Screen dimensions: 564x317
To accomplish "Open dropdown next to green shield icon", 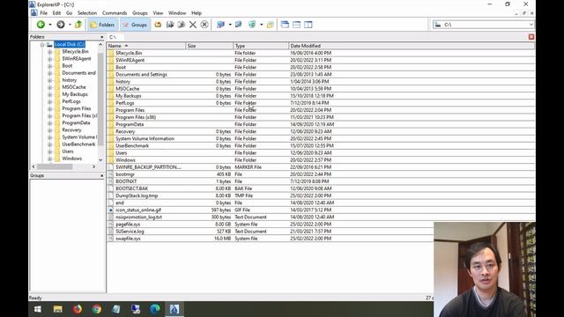I will (x=262, y=25).
